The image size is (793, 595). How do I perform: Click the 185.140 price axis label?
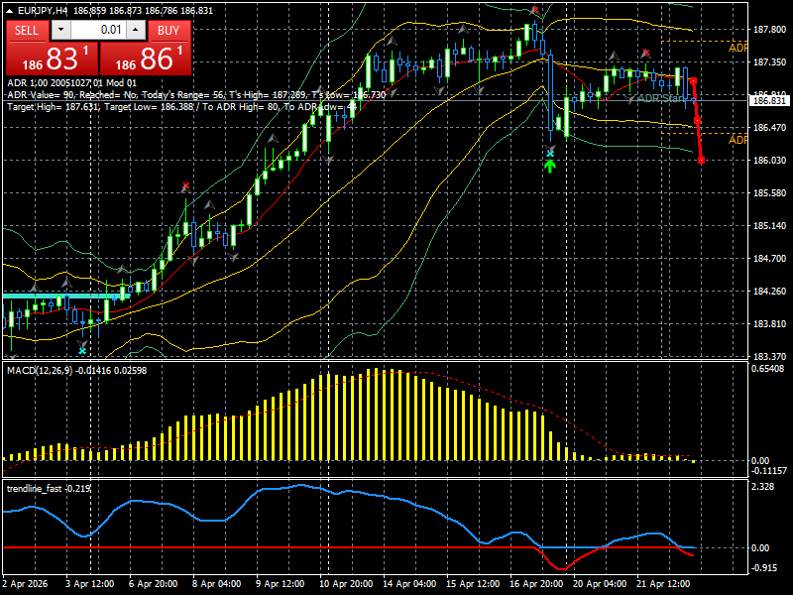(770, 226)
